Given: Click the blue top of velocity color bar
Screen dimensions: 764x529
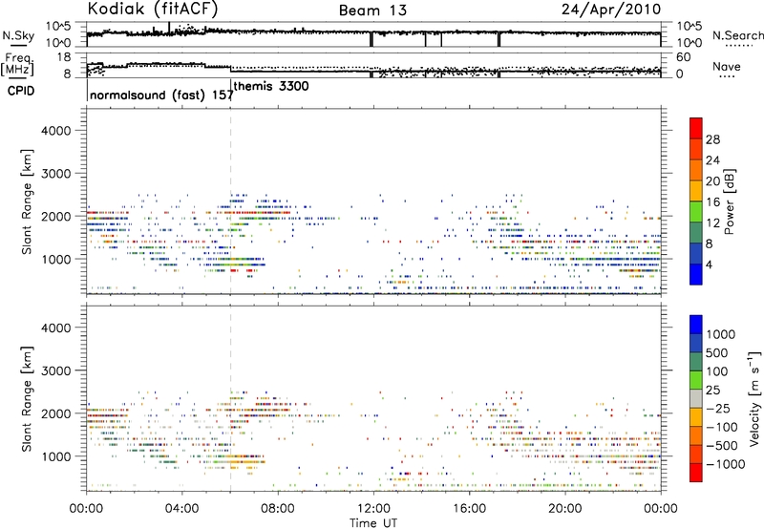Looking at the screenshot, I should pyautogui.click(x=696, y=325).
